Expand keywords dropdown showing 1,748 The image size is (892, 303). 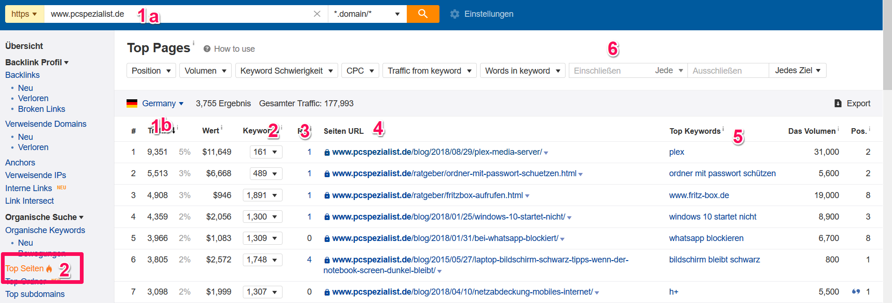262,260
